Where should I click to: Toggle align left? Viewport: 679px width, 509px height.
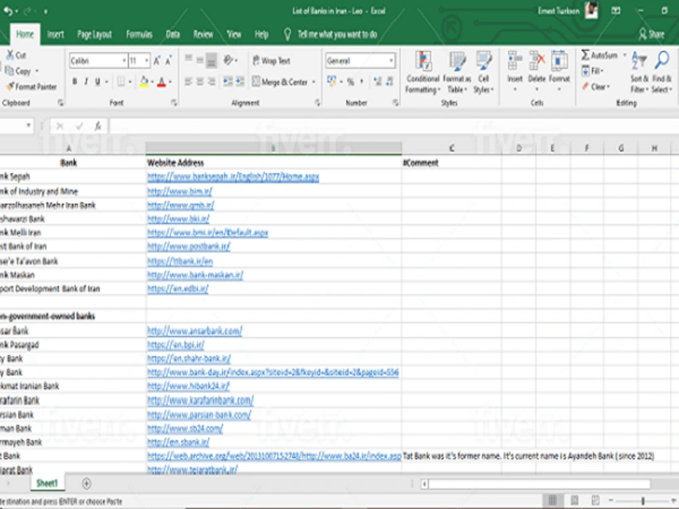click(188, 81)
